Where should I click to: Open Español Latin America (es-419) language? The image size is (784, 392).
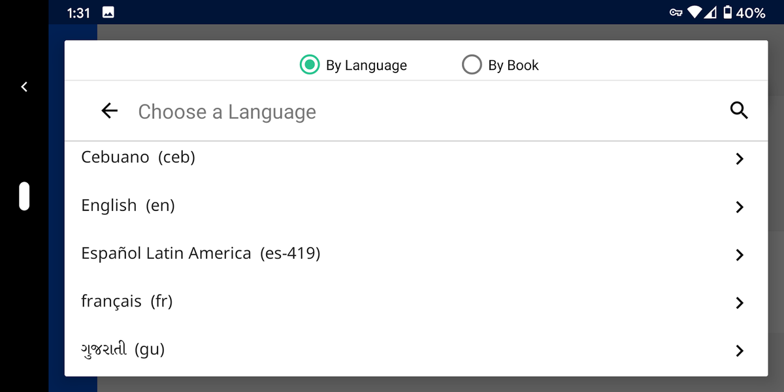click(x=201, y=253)
